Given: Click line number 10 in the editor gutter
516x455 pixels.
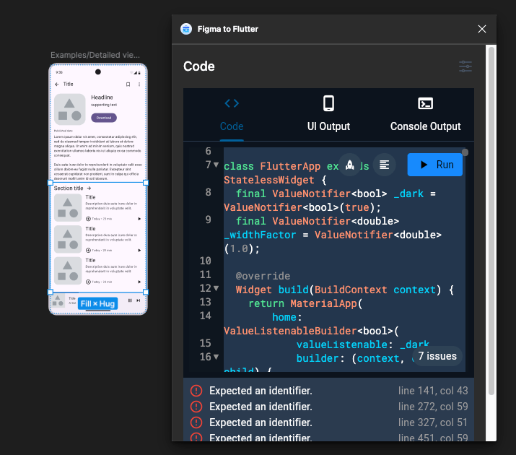Looking at the screenshot, I should point(206,261).
